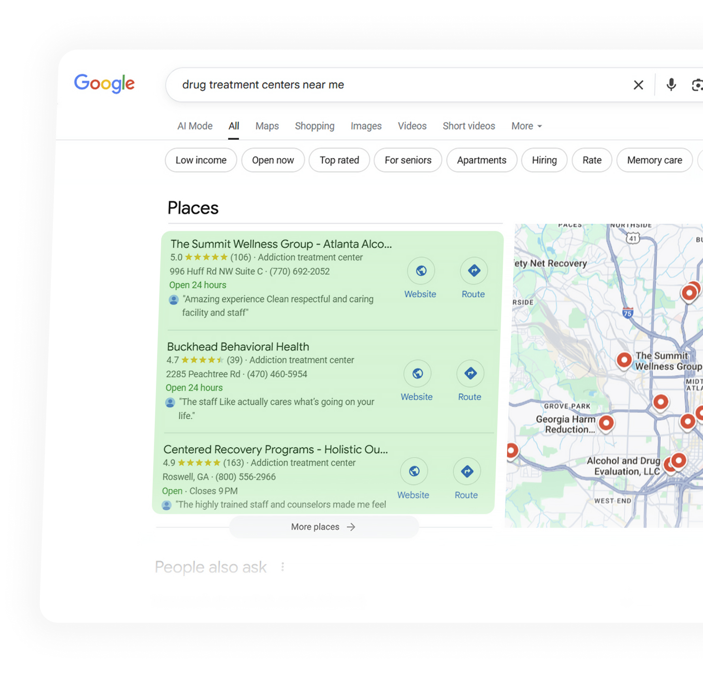Open People also ask options menu
Screen dimensions: 703x676
[282, 567]
